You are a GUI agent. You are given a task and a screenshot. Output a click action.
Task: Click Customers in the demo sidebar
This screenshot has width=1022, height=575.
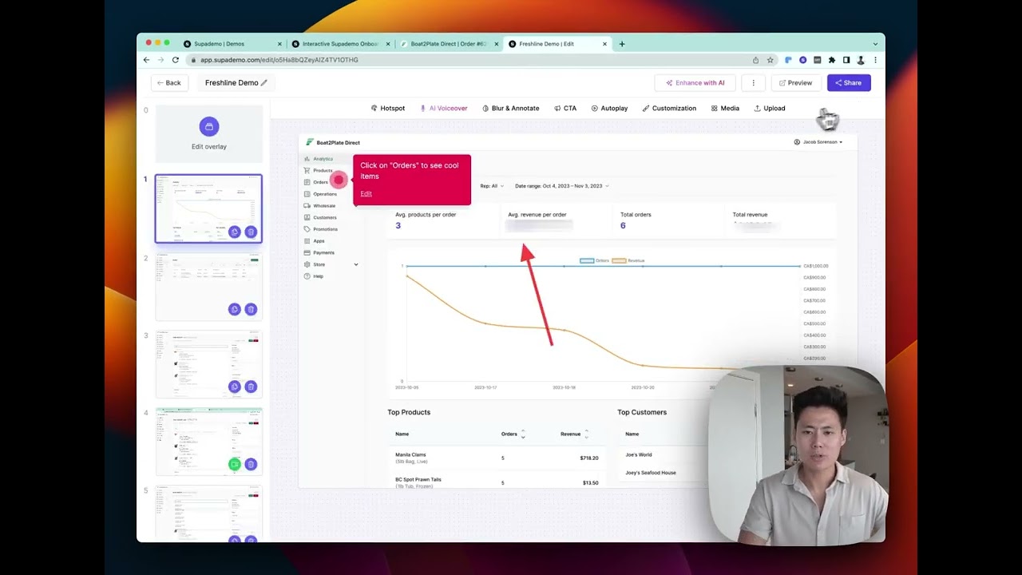click(319, 217)
